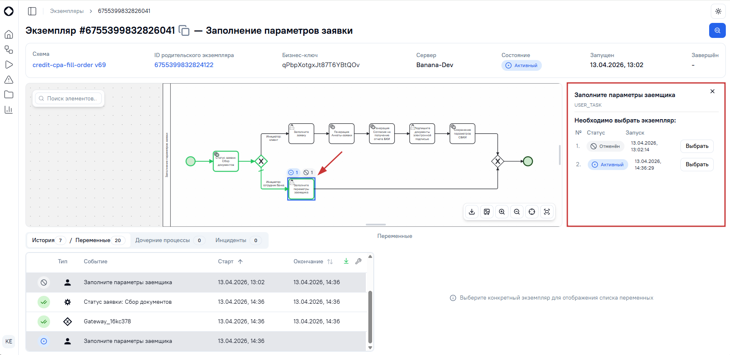The image size is (730, 355).
Task: Zoom in on the BPMN diagram
Action: tap(502, 212)
